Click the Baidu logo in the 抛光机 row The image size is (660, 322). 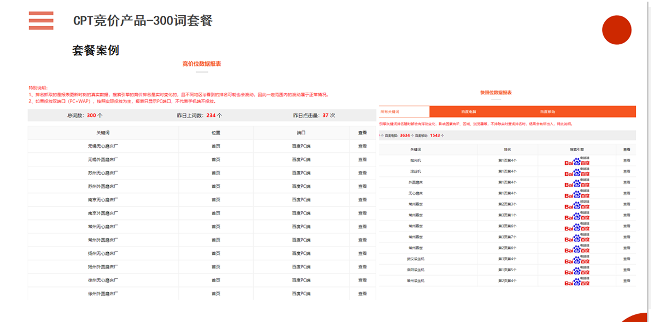point(577,162)
